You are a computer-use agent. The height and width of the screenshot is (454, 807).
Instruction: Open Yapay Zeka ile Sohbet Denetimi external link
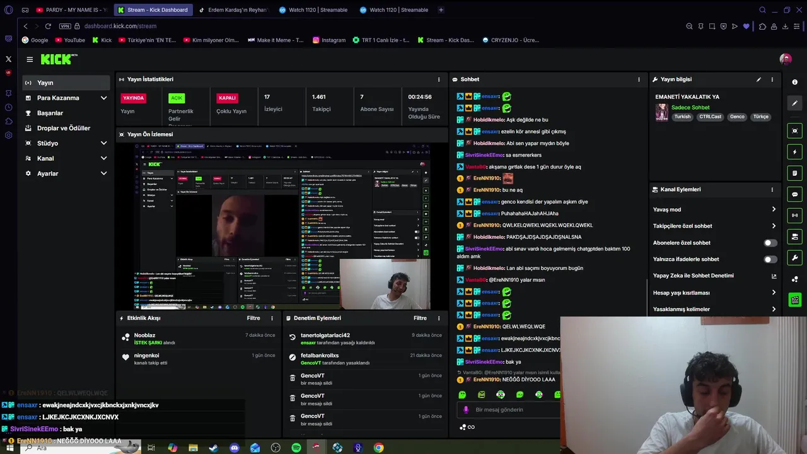click(774, 276)
